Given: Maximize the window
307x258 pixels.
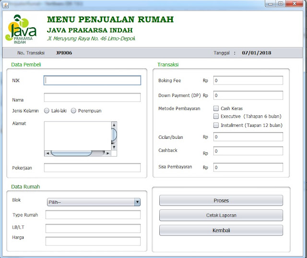Looking at the screenshot, I should pyautogui.click(x=280, y=3).
